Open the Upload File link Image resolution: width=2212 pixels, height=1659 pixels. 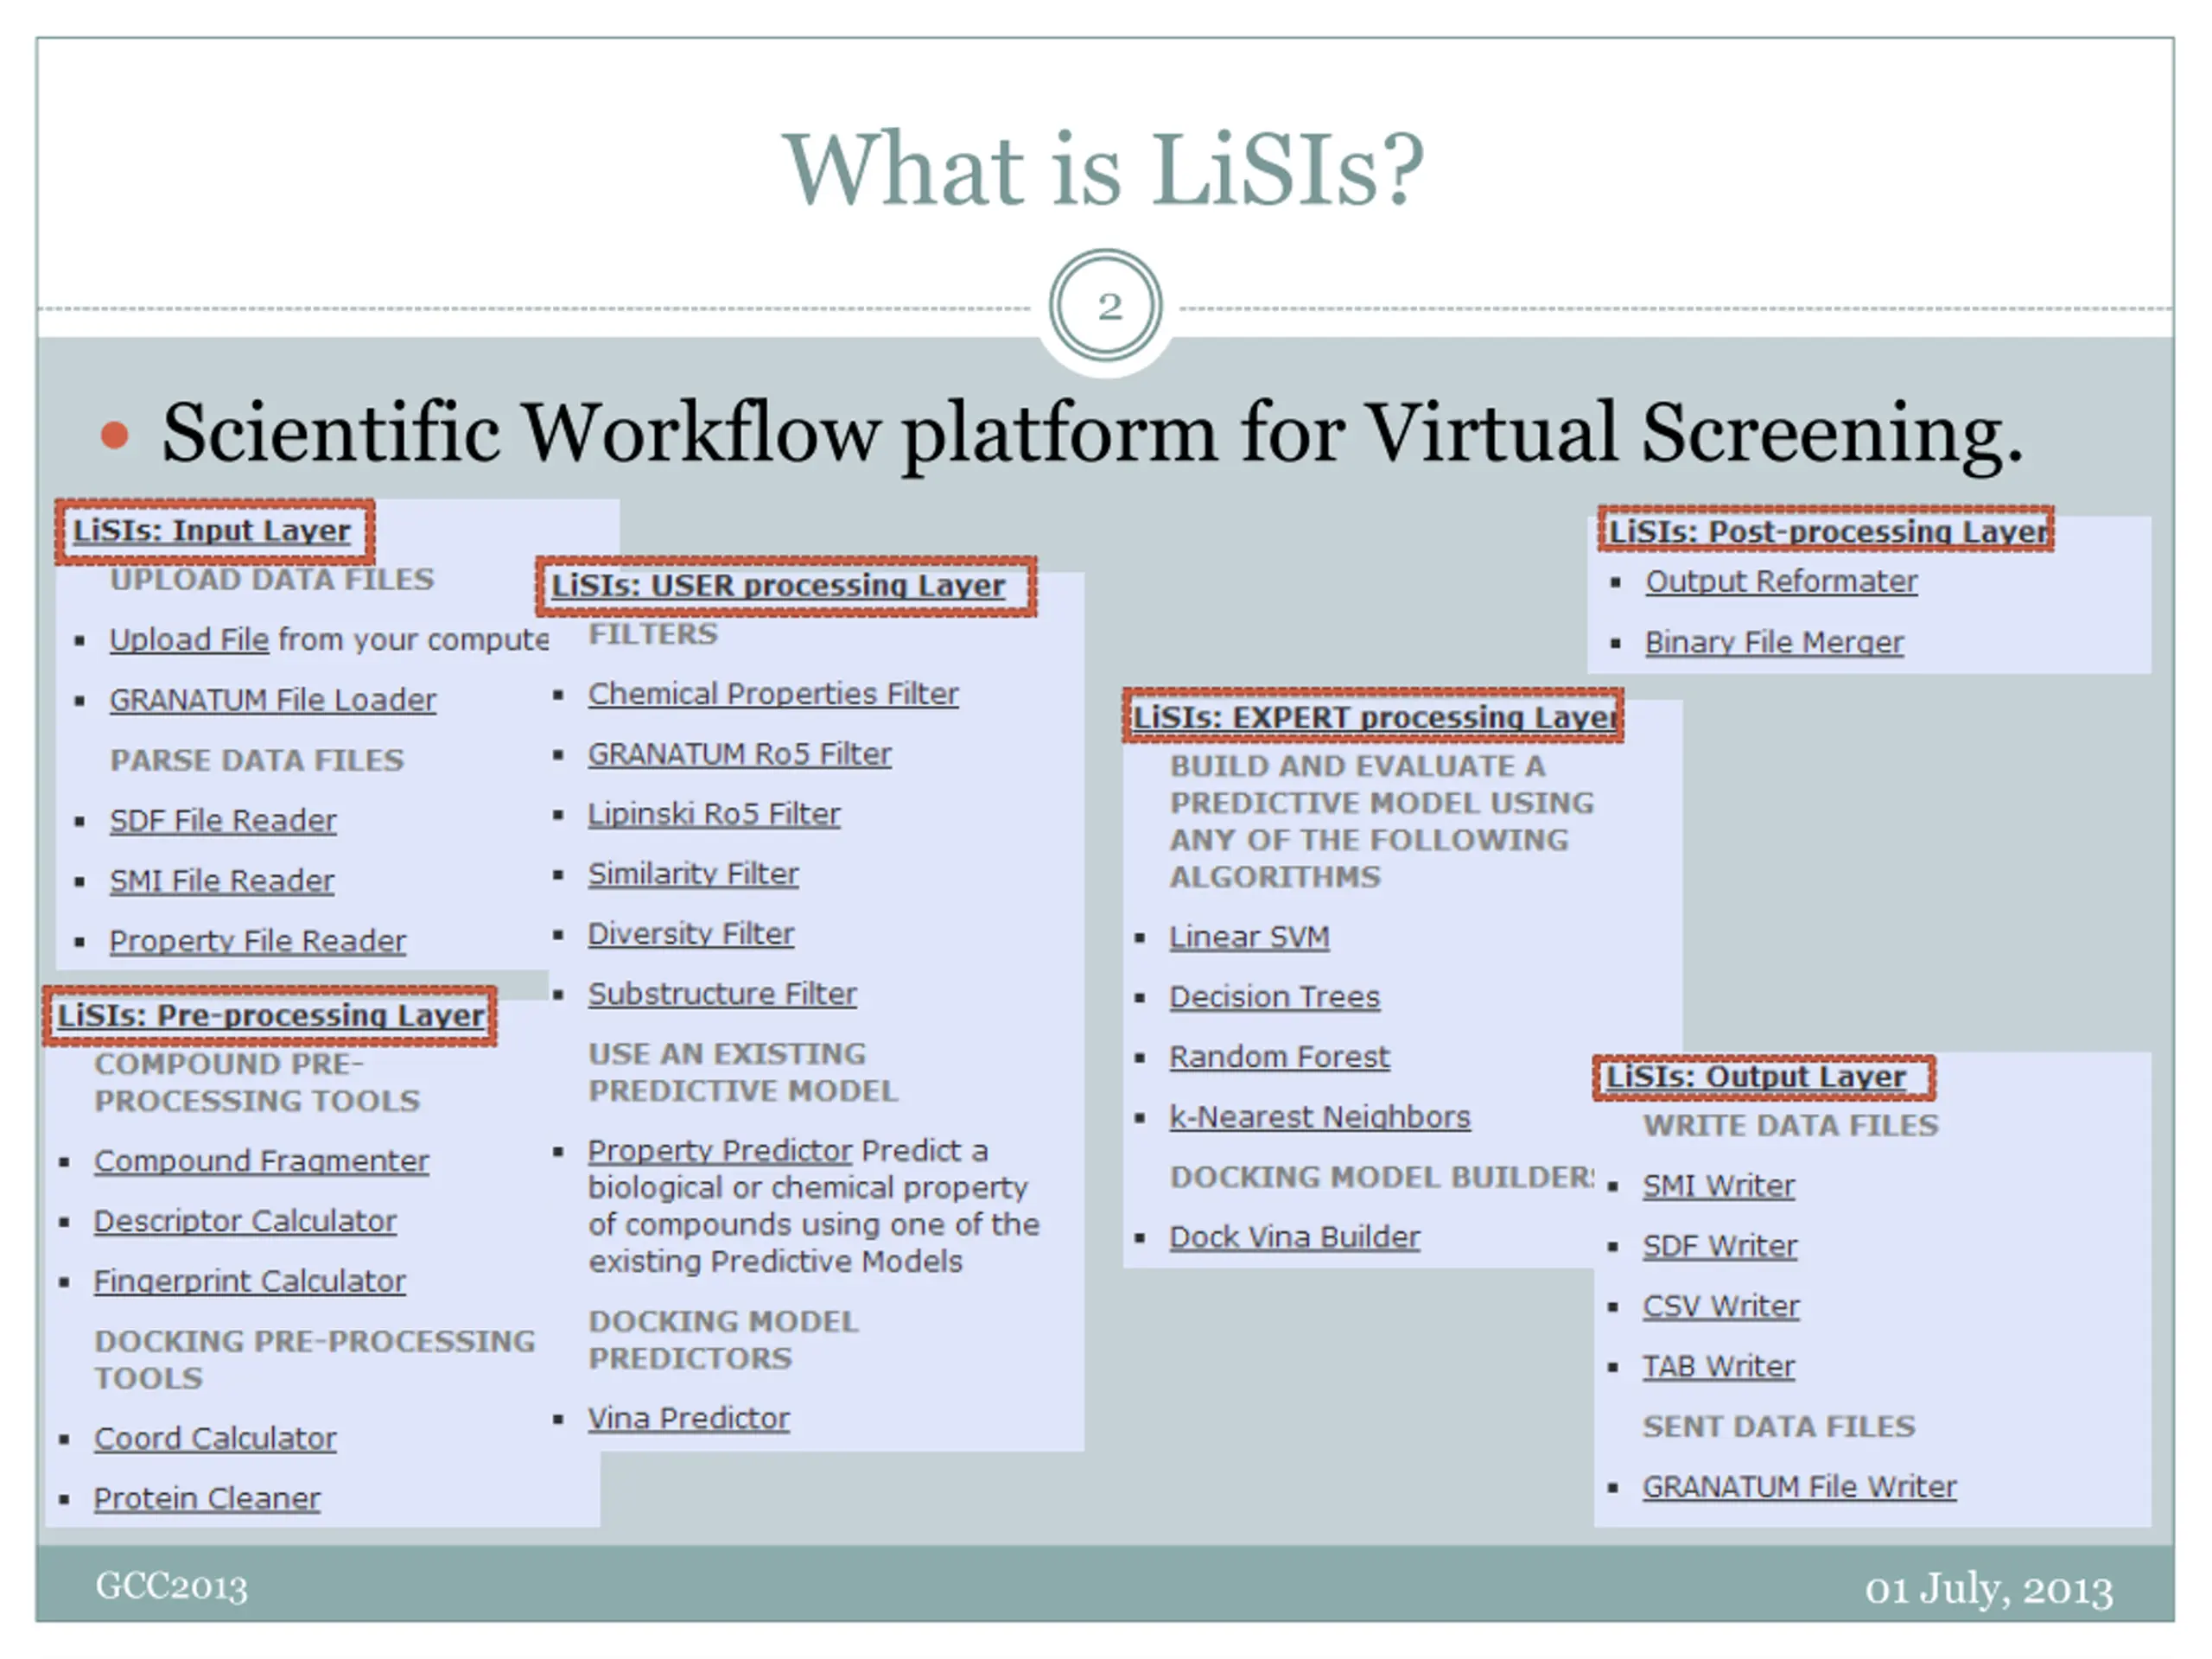189,639
